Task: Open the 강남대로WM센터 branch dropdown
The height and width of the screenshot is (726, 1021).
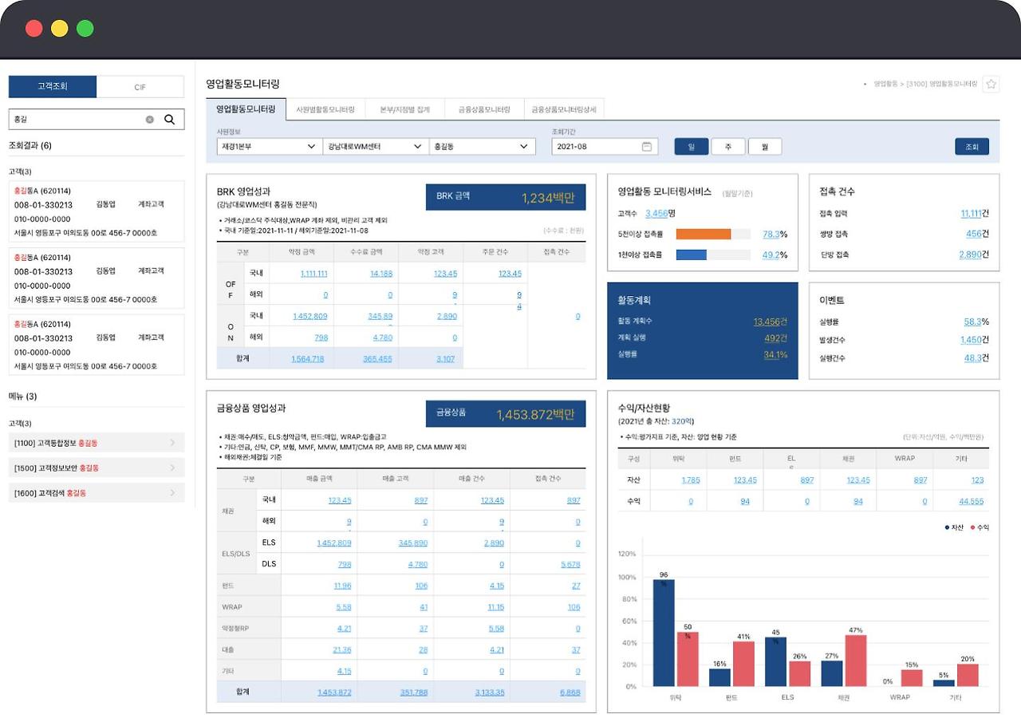Action: click(376, 147)
